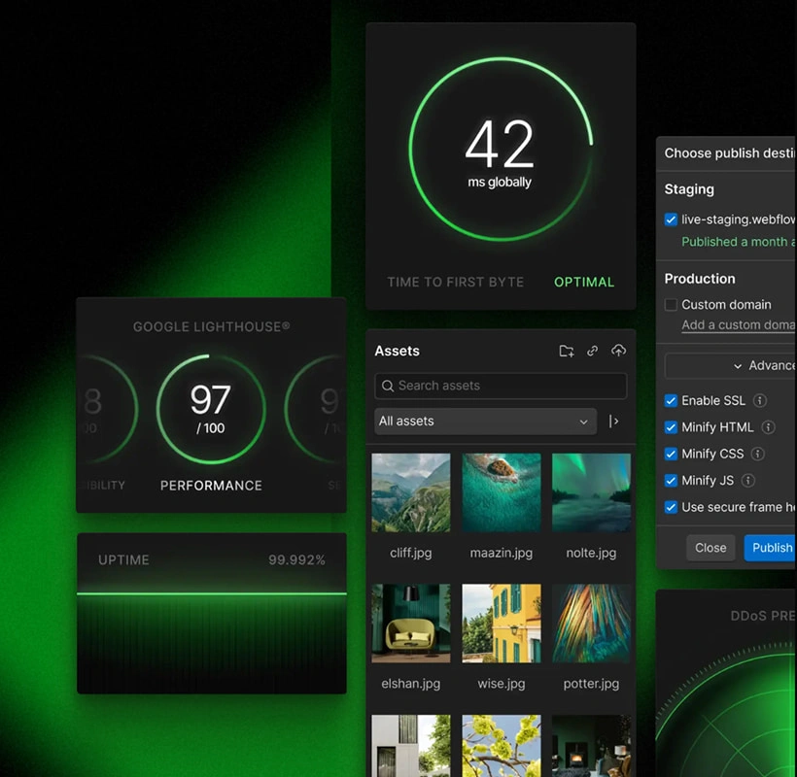Click the Close button in publish dialog
Viewport: 797px width, 777px height.
710,548
